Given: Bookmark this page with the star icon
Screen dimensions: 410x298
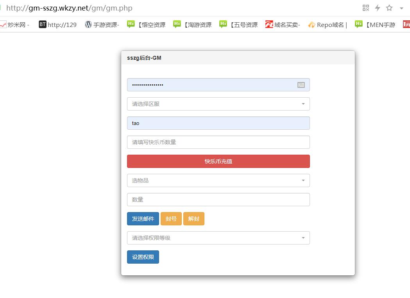Looking at the screenshot, I should pyautogui.click(x=389, y=8).
